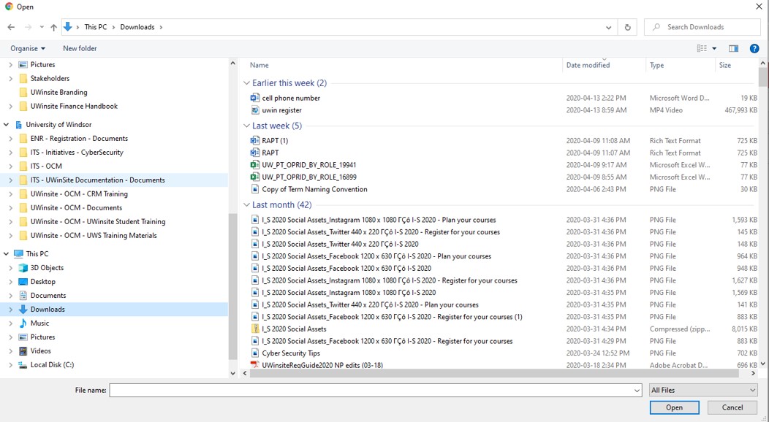Image resolution: width=769 pixels, height=422 pixels.
Task: Click the Up one level arrow
Action: 53,27
